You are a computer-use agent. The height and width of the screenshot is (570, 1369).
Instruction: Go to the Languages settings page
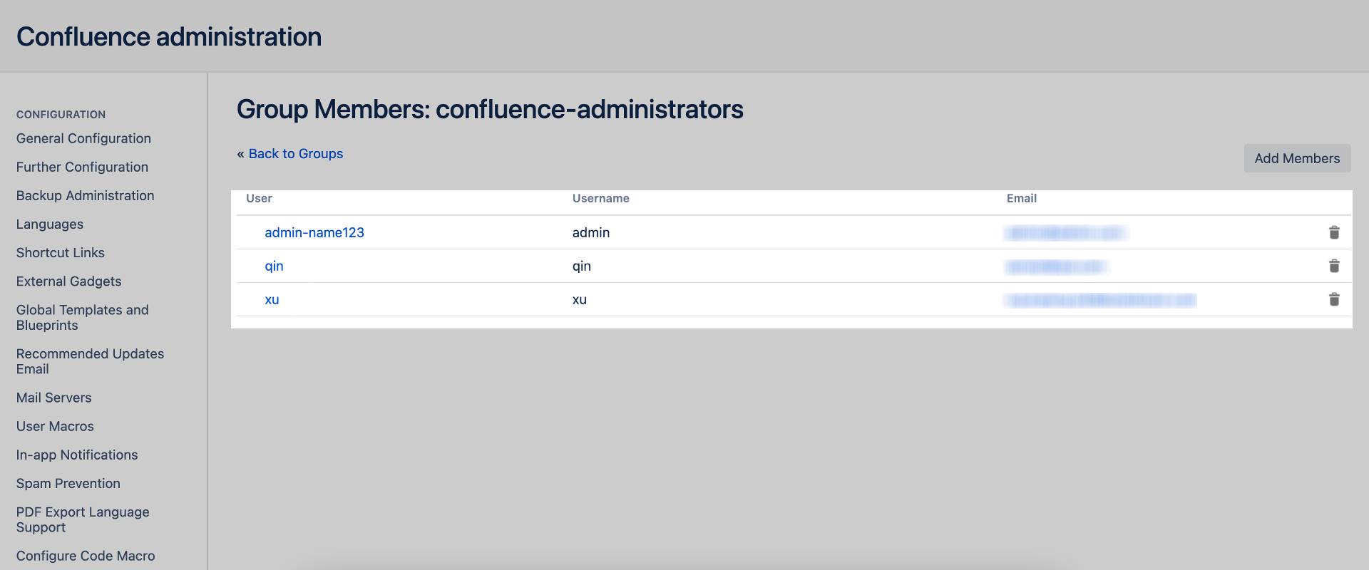click(49, 224)
